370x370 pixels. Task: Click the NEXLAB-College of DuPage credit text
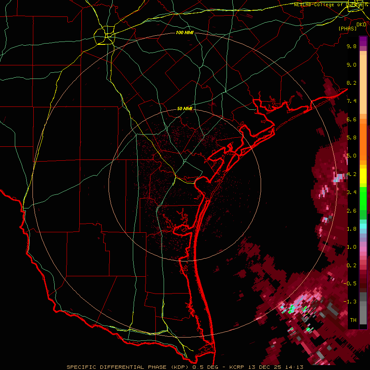331,5
